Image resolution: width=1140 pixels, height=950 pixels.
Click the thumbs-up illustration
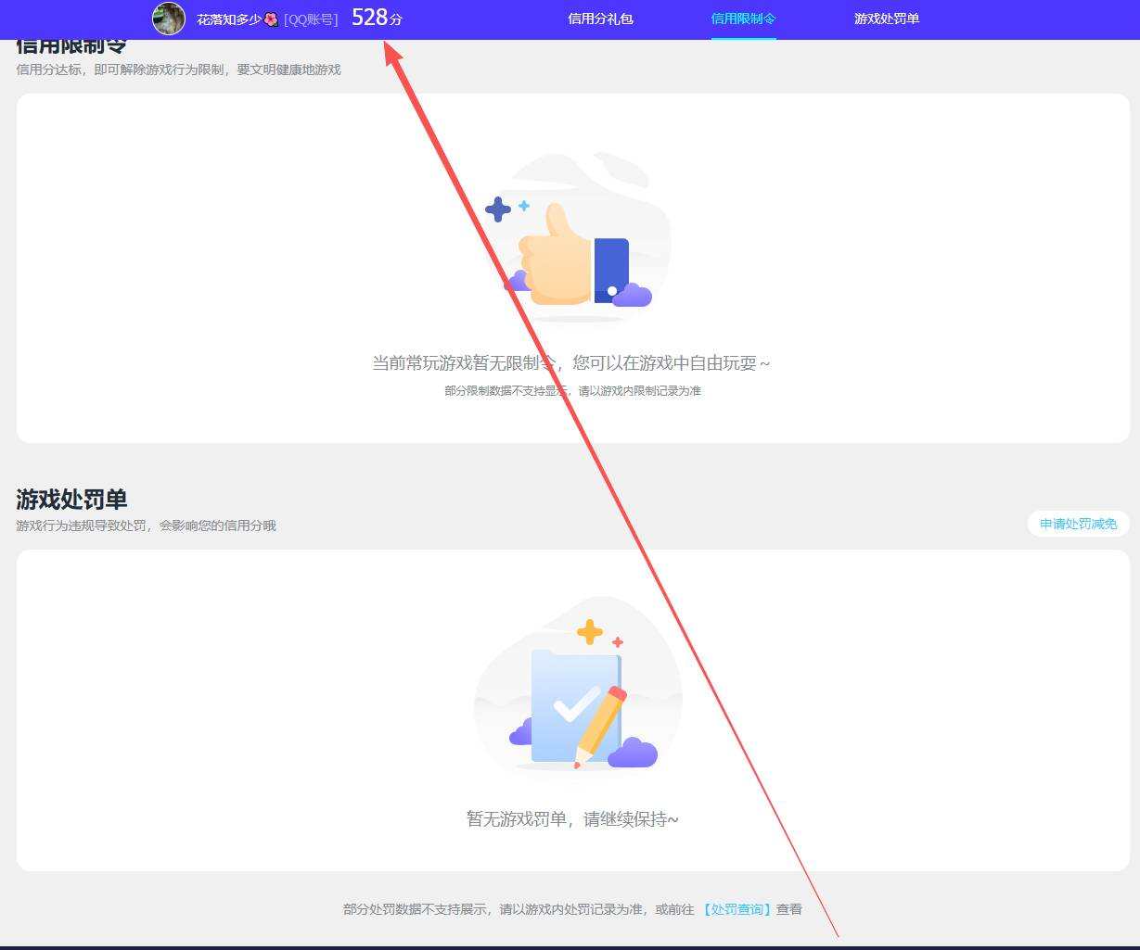577,237
